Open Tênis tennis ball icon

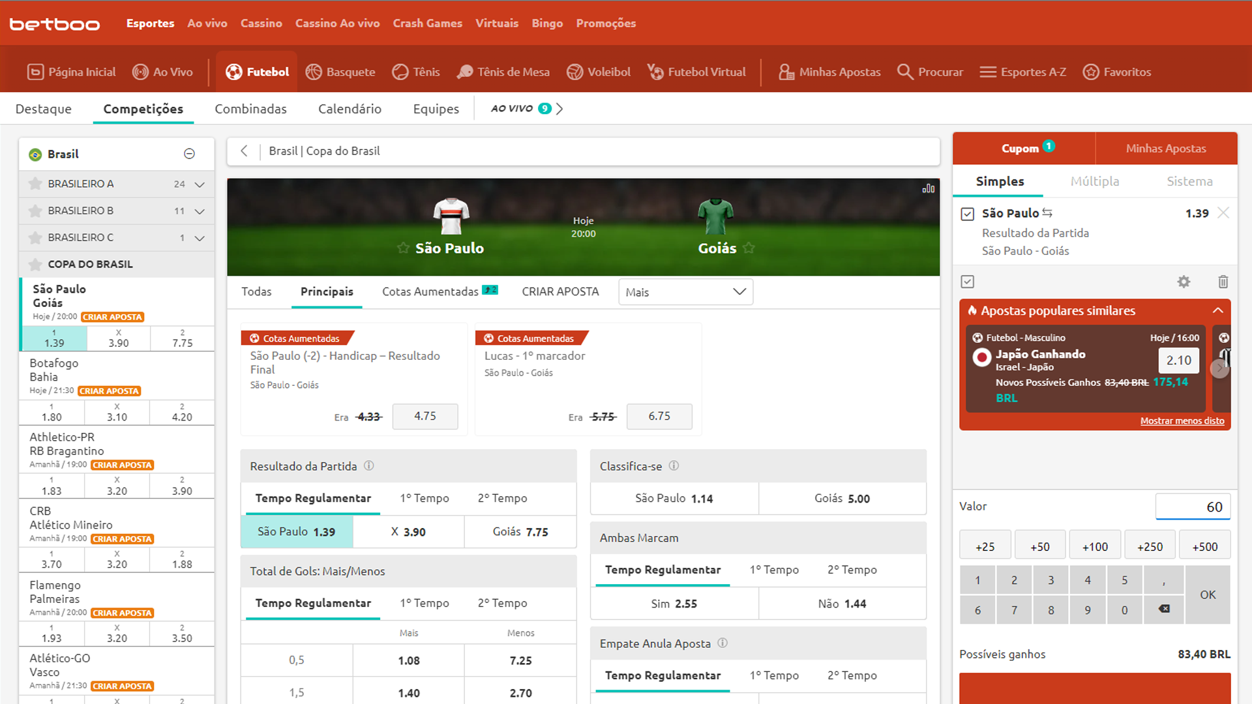(x=400, y=72)
